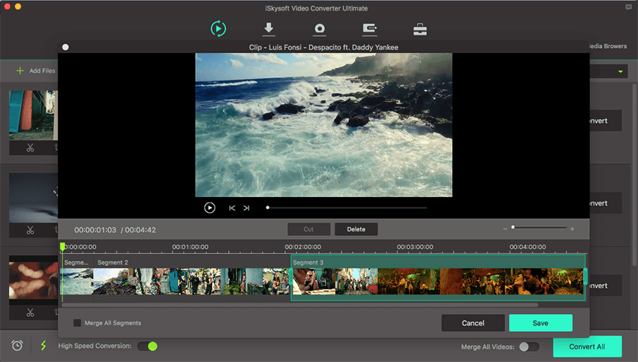
Task: Toggle High Speed Conversion switch
Action: (x=147, y=346)
